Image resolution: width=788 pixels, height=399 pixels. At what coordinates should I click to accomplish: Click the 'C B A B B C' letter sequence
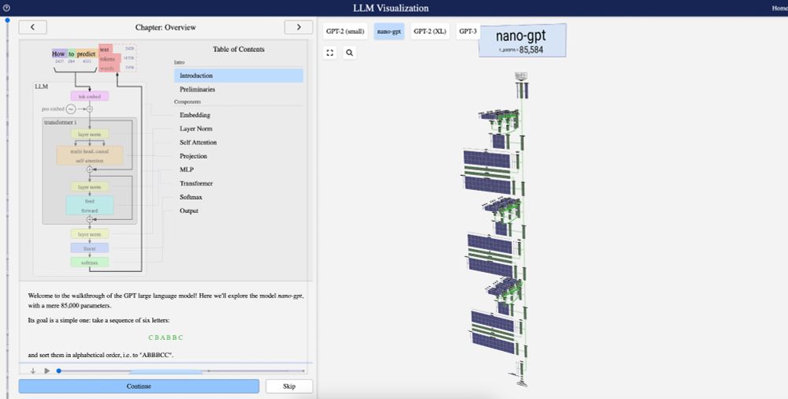165,337
